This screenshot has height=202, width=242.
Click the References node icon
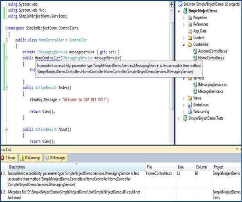tap(189, 24)
